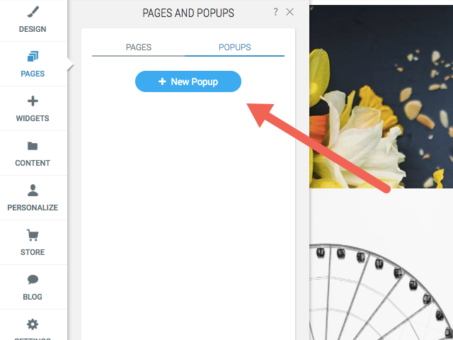This screenshot has height=340, width=453.
Task: Click the PERSONALIZE text label in sidebar
Action: (x=33, y=208)
